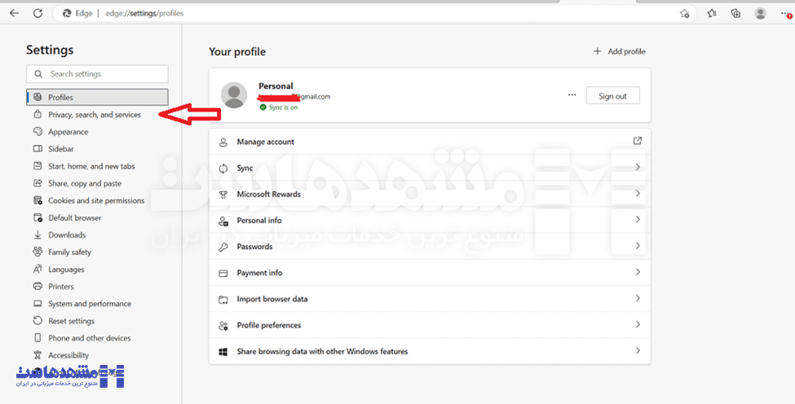Viewport: 795px width, 404px height.
Task: Open the external link icon for Manage account
Action: tap(638, 141)
